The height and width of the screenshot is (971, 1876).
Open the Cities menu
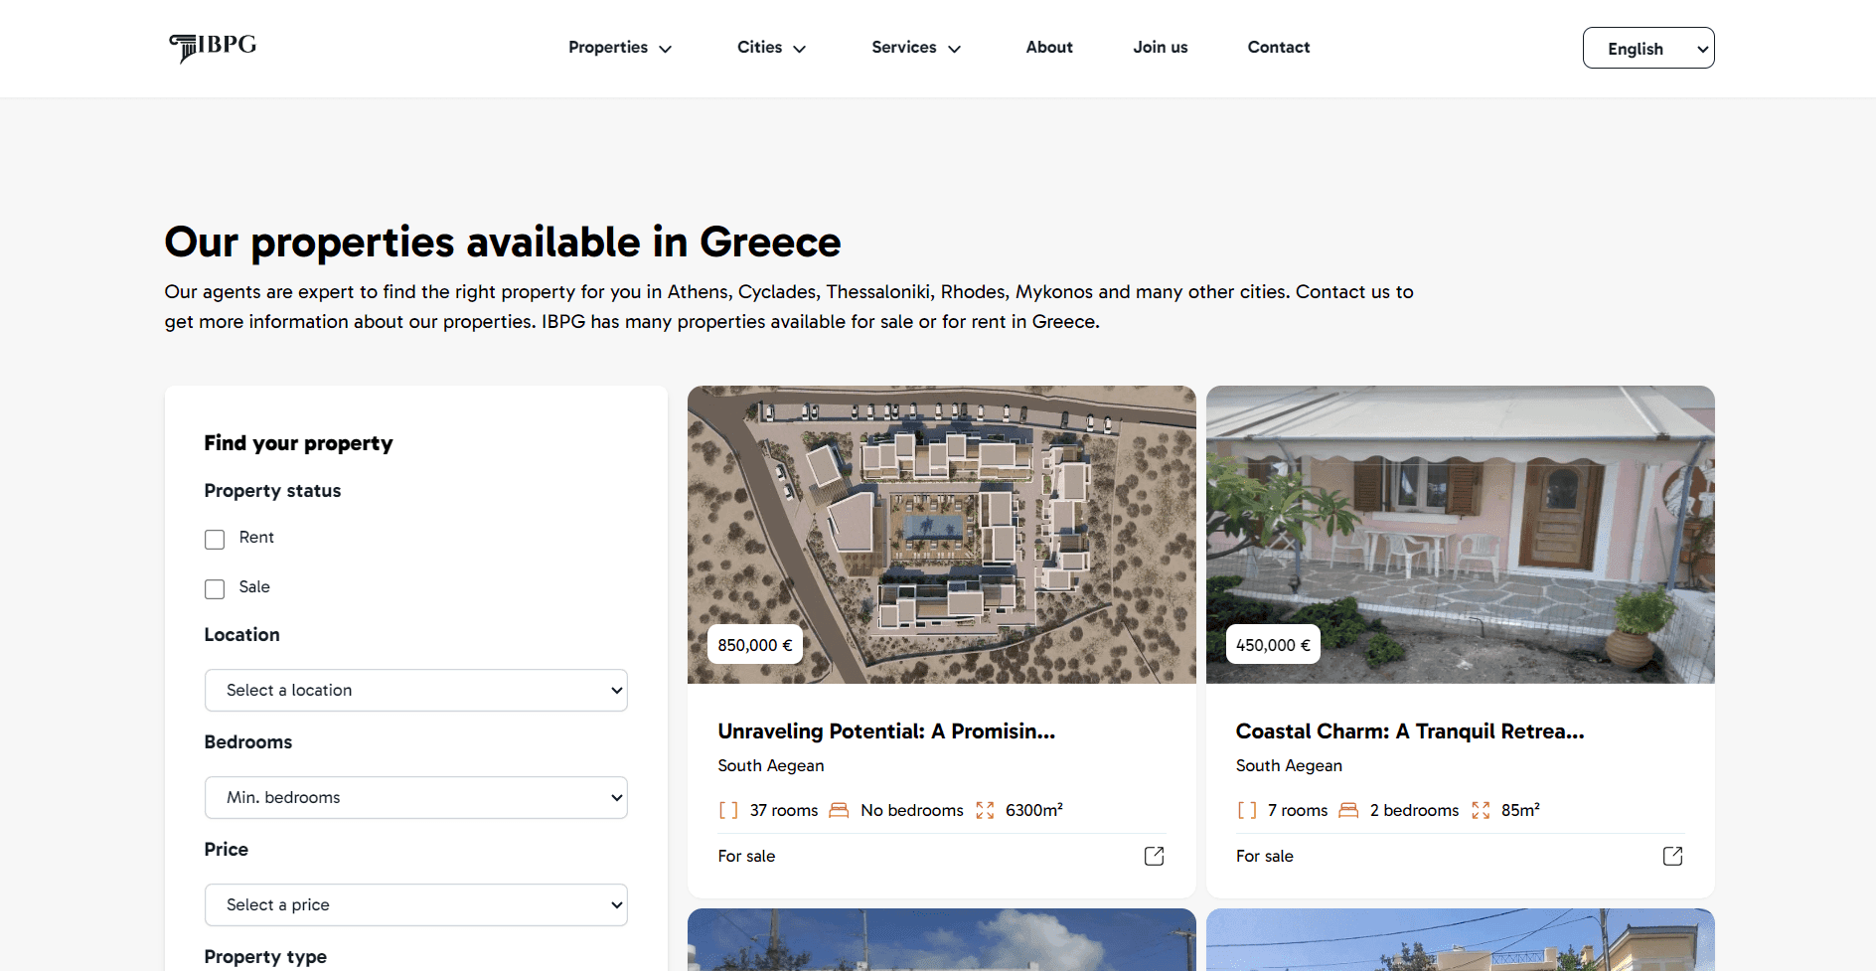coord(771,47)
